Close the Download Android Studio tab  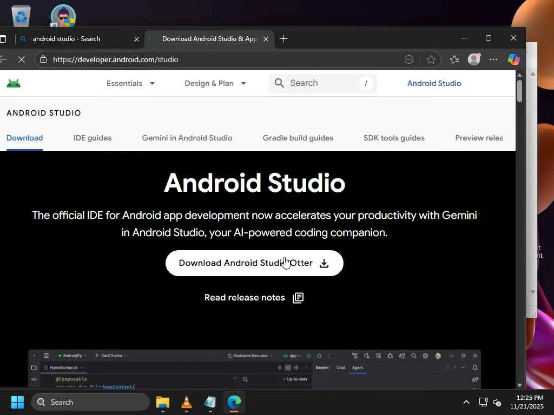(266, 39)
